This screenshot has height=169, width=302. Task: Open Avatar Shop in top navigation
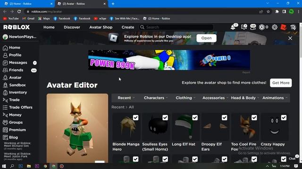101,27
